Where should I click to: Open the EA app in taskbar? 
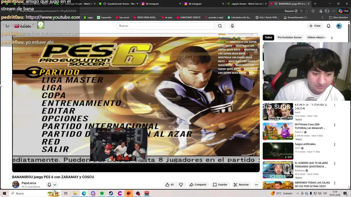point(129,193)
